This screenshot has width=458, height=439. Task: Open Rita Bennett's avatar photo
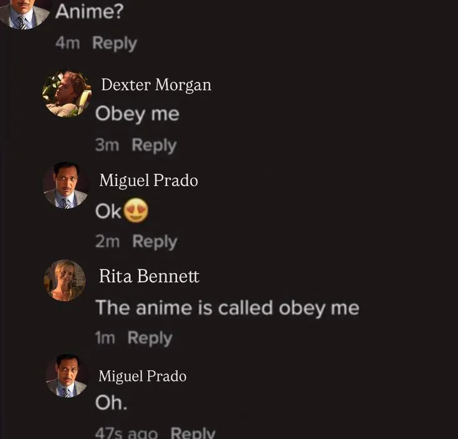[65, 281]
